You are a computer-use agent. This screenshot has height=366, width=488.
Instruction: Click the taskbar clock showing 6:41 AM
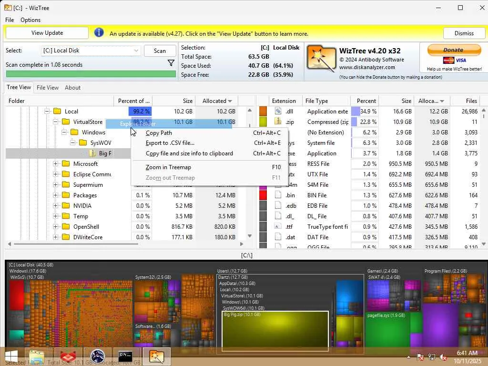(x=467, y=353)
